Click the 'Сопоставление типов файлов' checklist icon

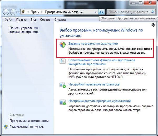pyautogui.click(x=62, y=61)
